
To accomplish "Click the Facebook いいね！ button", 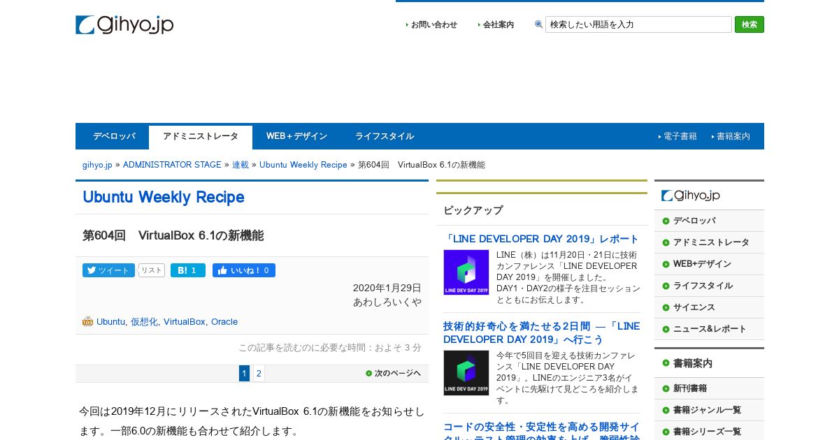I will pos(244,270).
